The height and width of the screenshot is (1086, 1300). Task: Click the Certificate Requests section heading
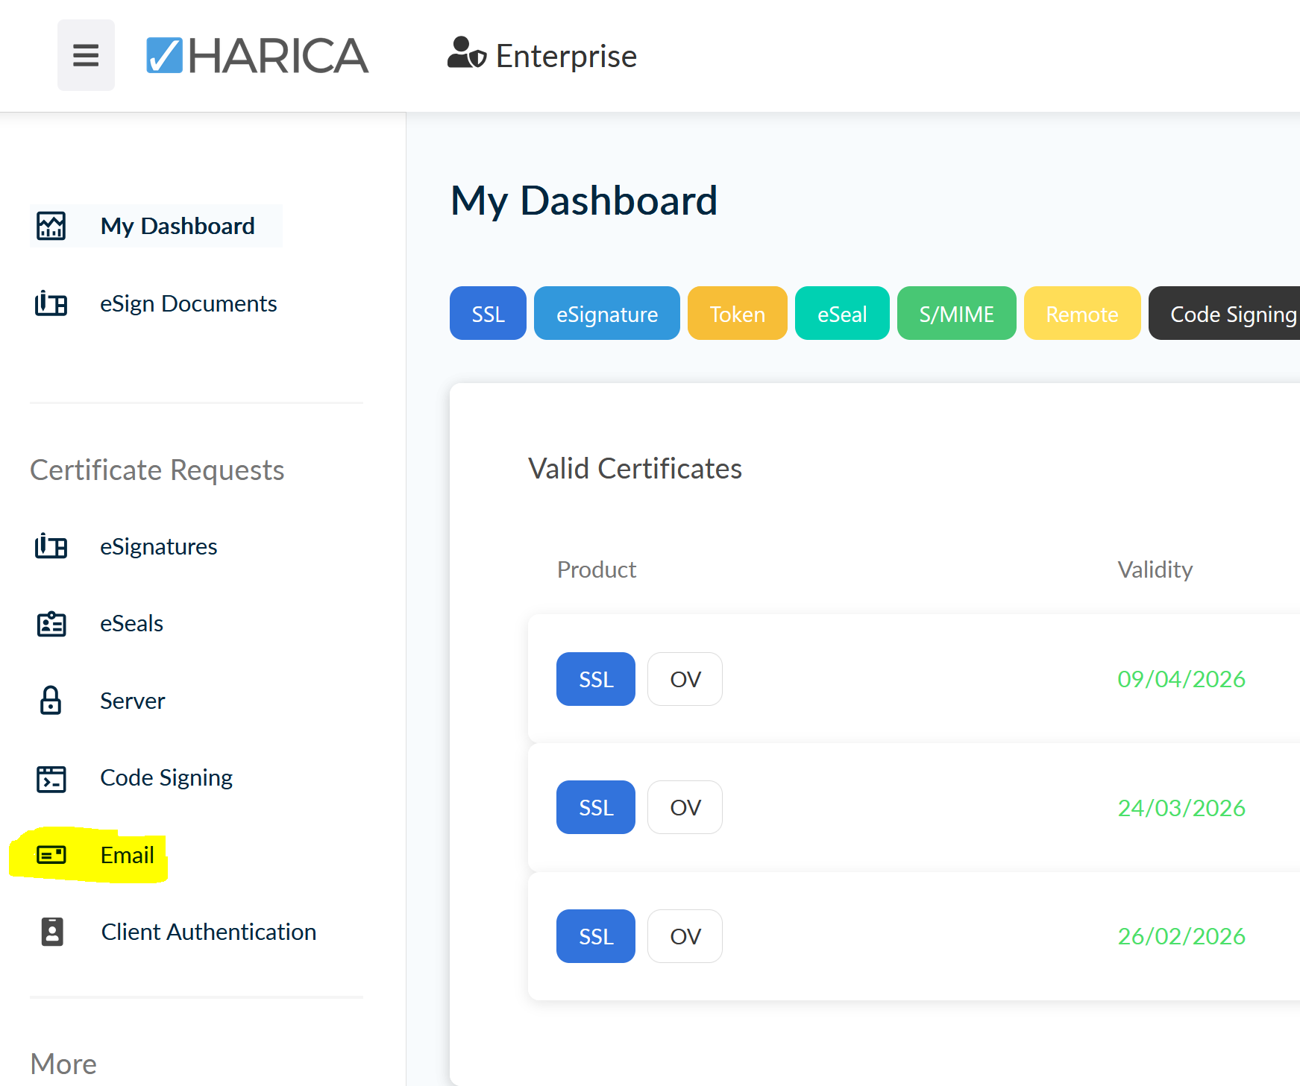[157, 470]
